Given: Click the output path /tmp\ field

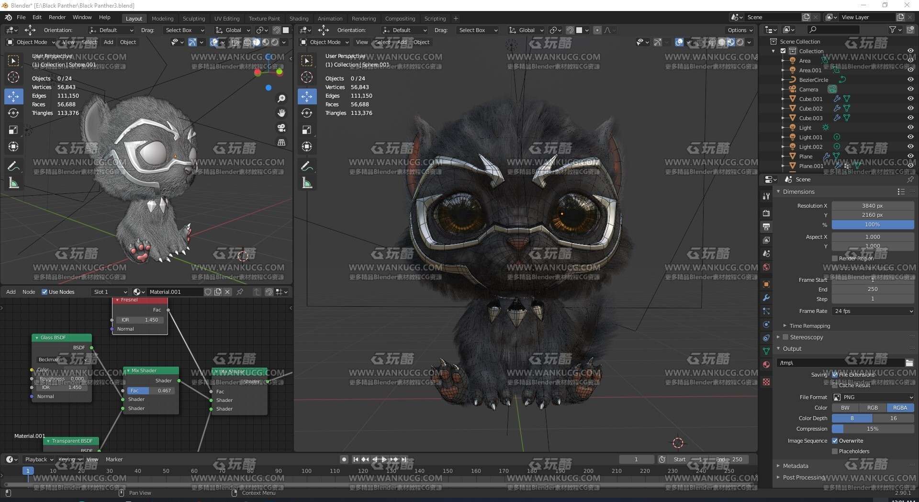Looking at the screenshot, I should [x=840, y=363].
